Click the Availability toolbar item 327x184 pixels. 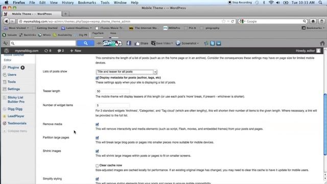click(x=62, y=35)
